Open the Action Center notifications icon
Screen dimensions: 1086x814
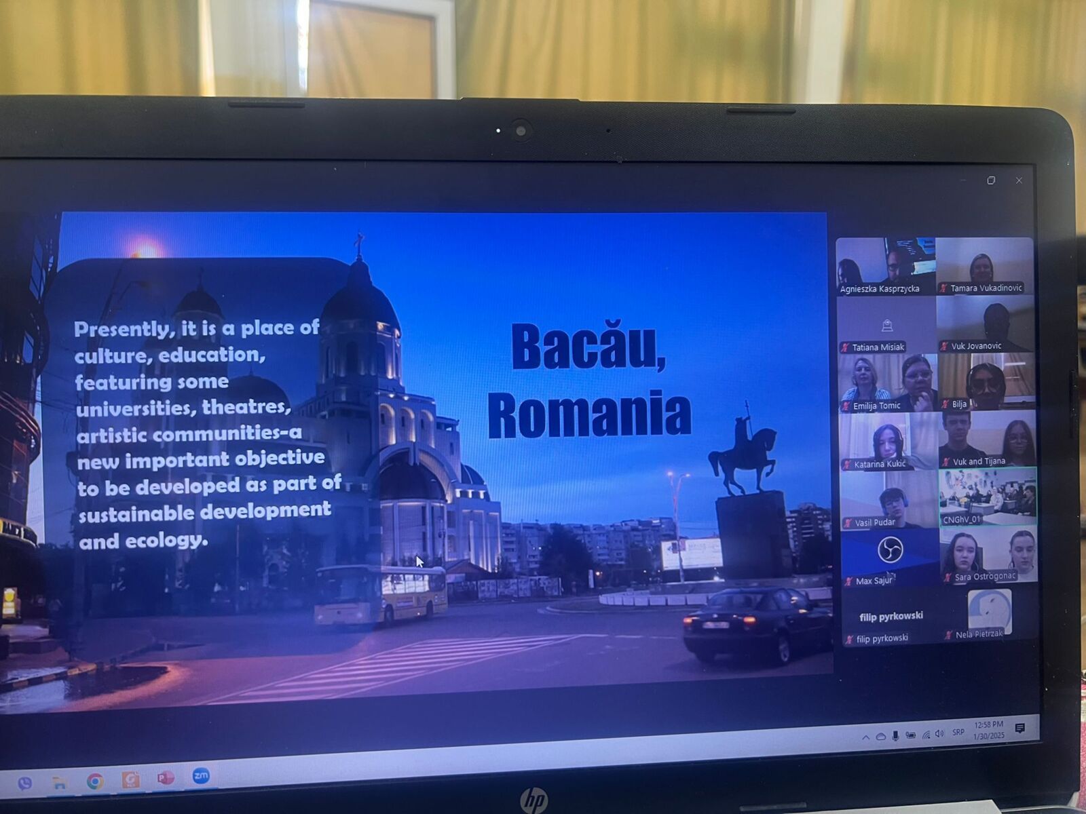coord(1019,729)
